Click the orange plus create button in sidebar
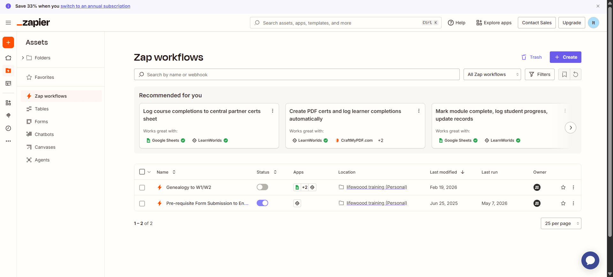 click(x=8, y=42)
